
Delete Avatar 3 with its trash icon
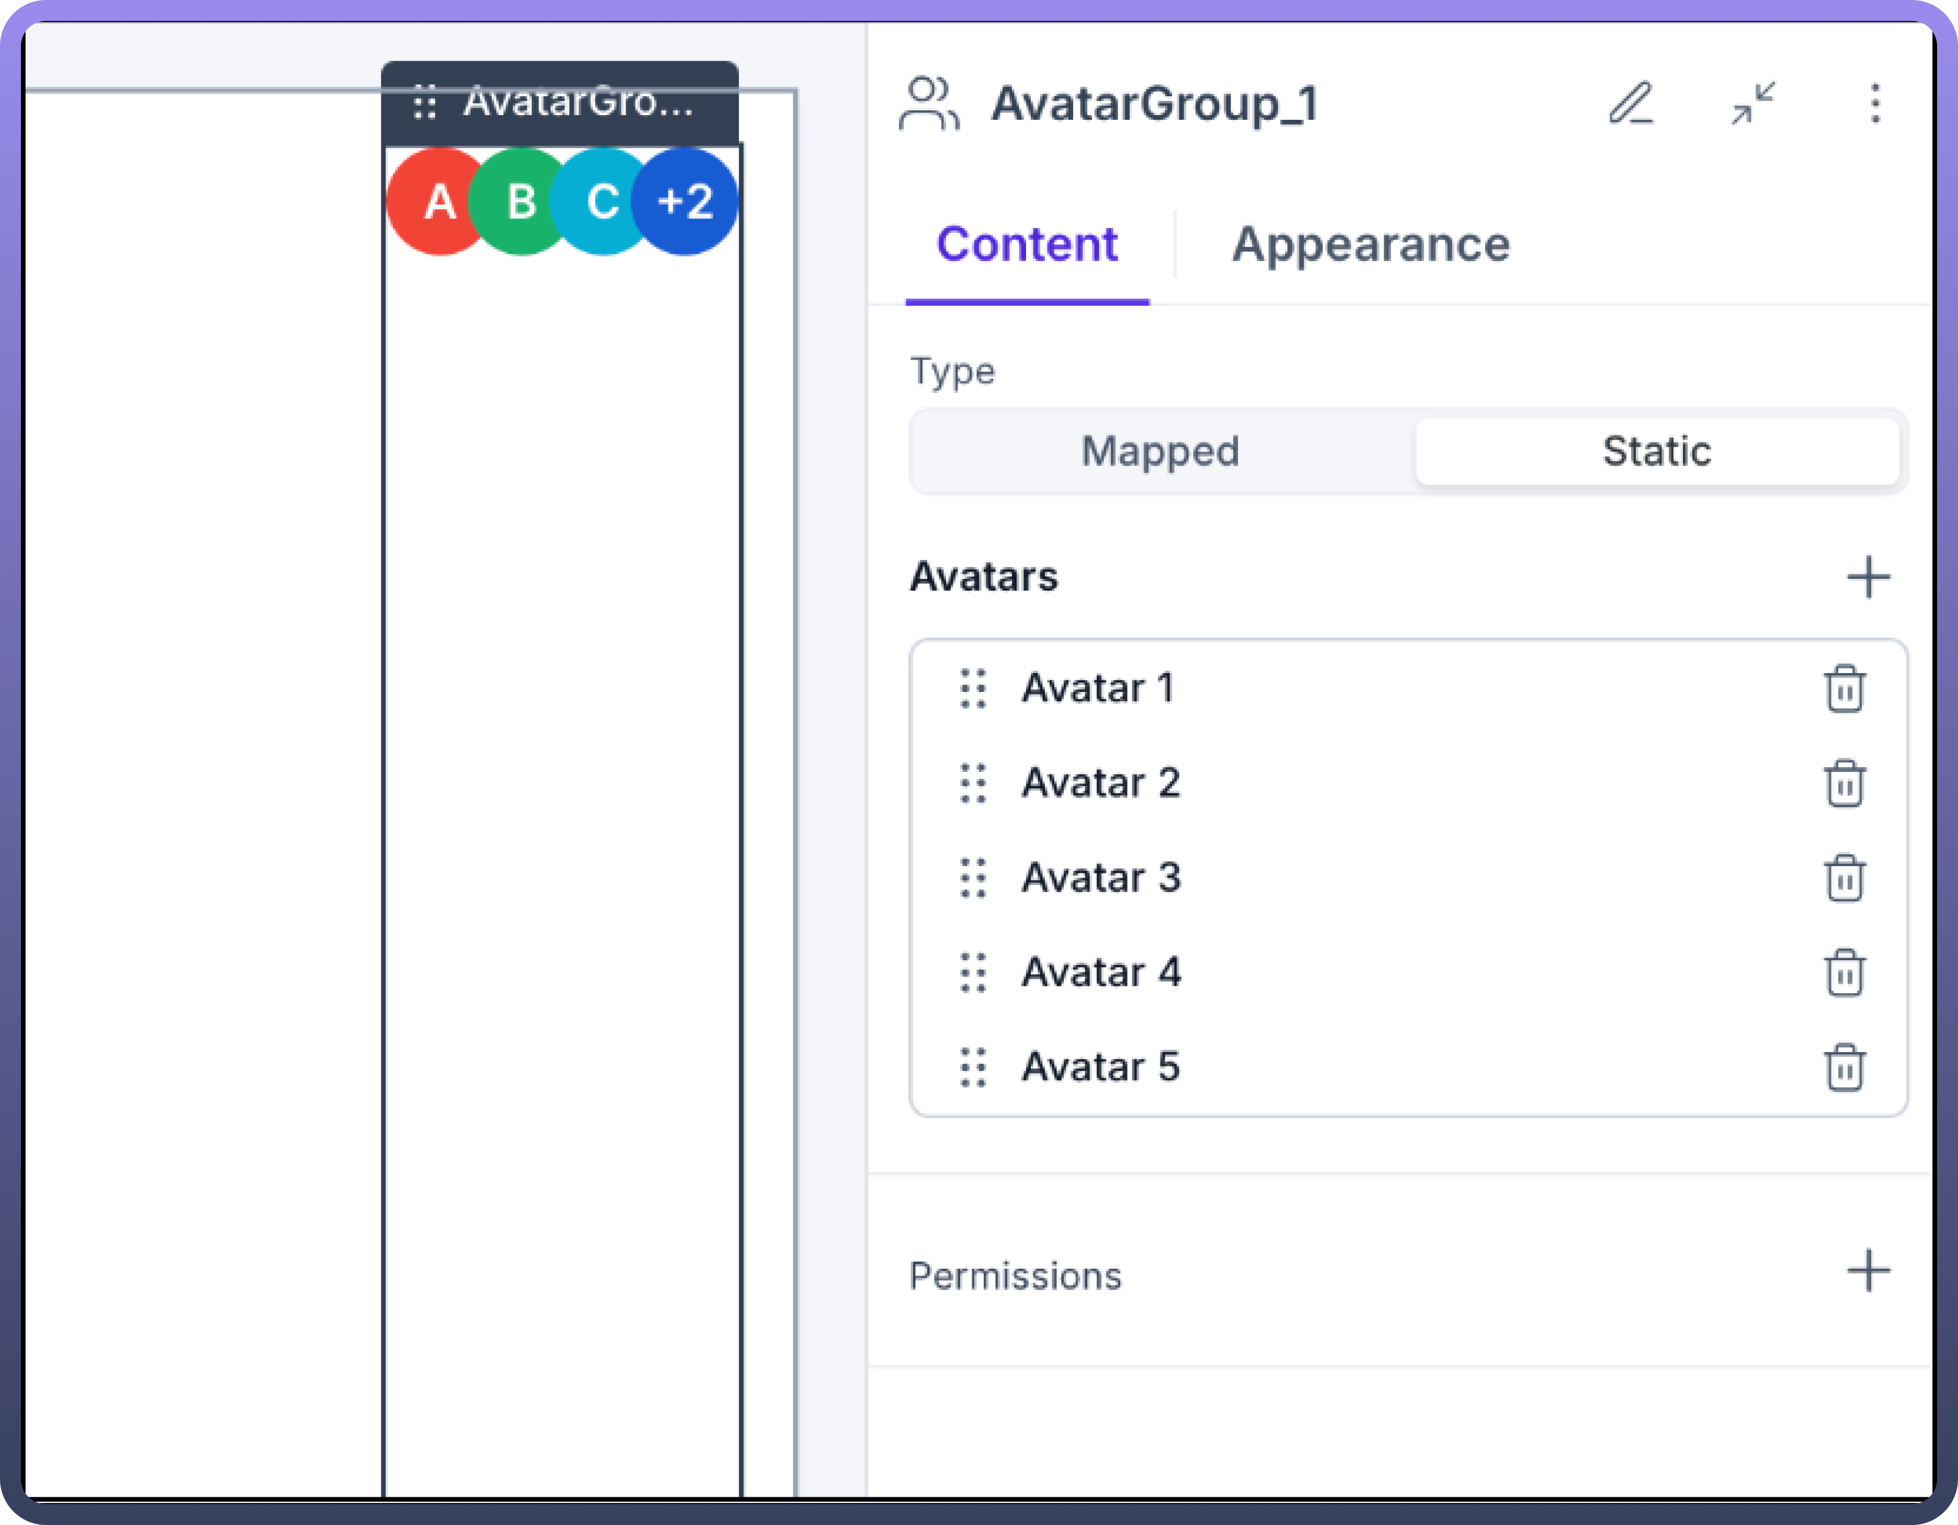point(1844,878)
